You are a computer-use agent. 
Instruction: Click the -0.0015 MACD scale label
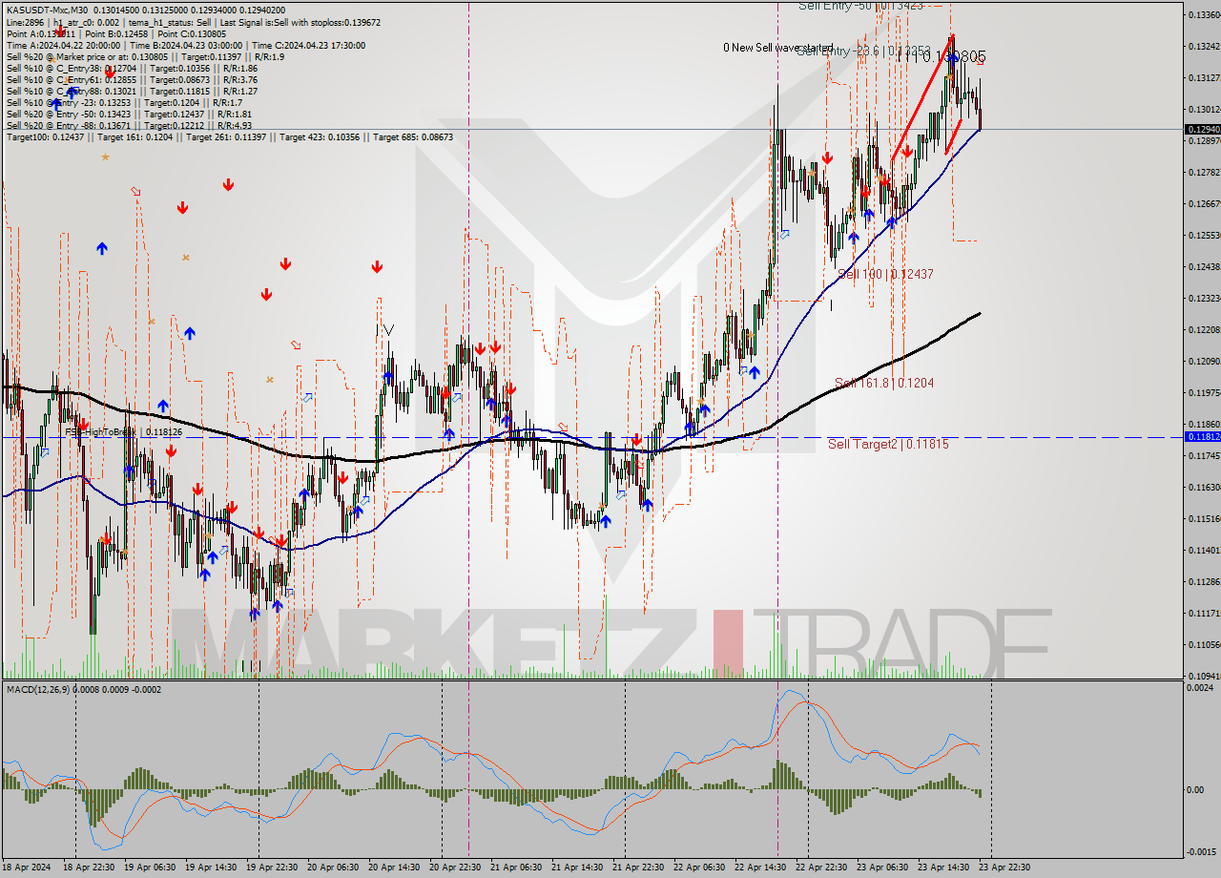[x=1201, y=852]
